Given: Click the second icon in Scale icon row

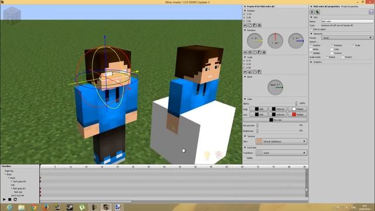Looking at the screenshot, I should click(x=250, y=72).
